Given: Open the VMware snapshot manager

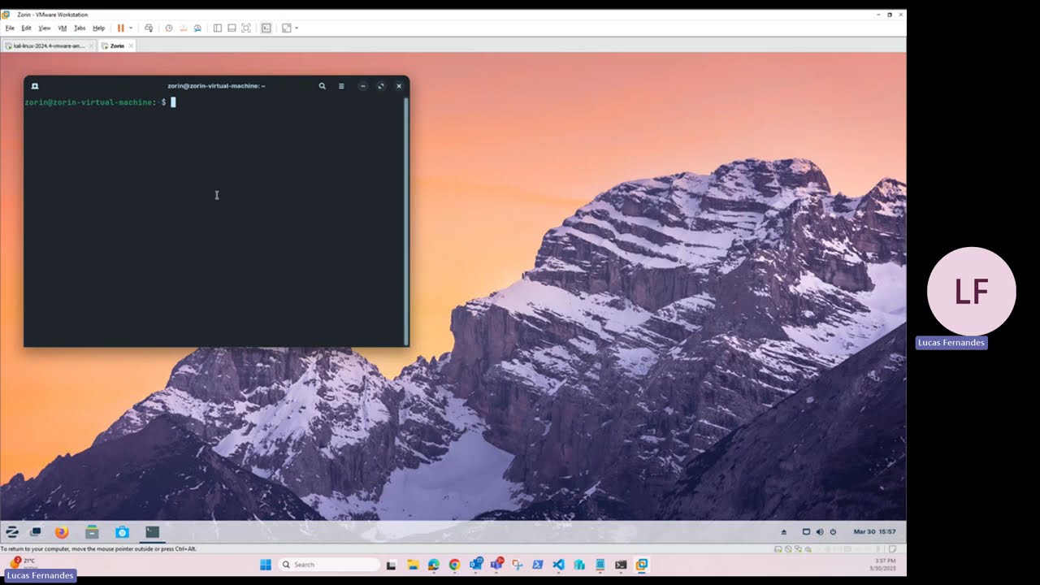Looking at the screenshot, I should (x=197, y=28).
